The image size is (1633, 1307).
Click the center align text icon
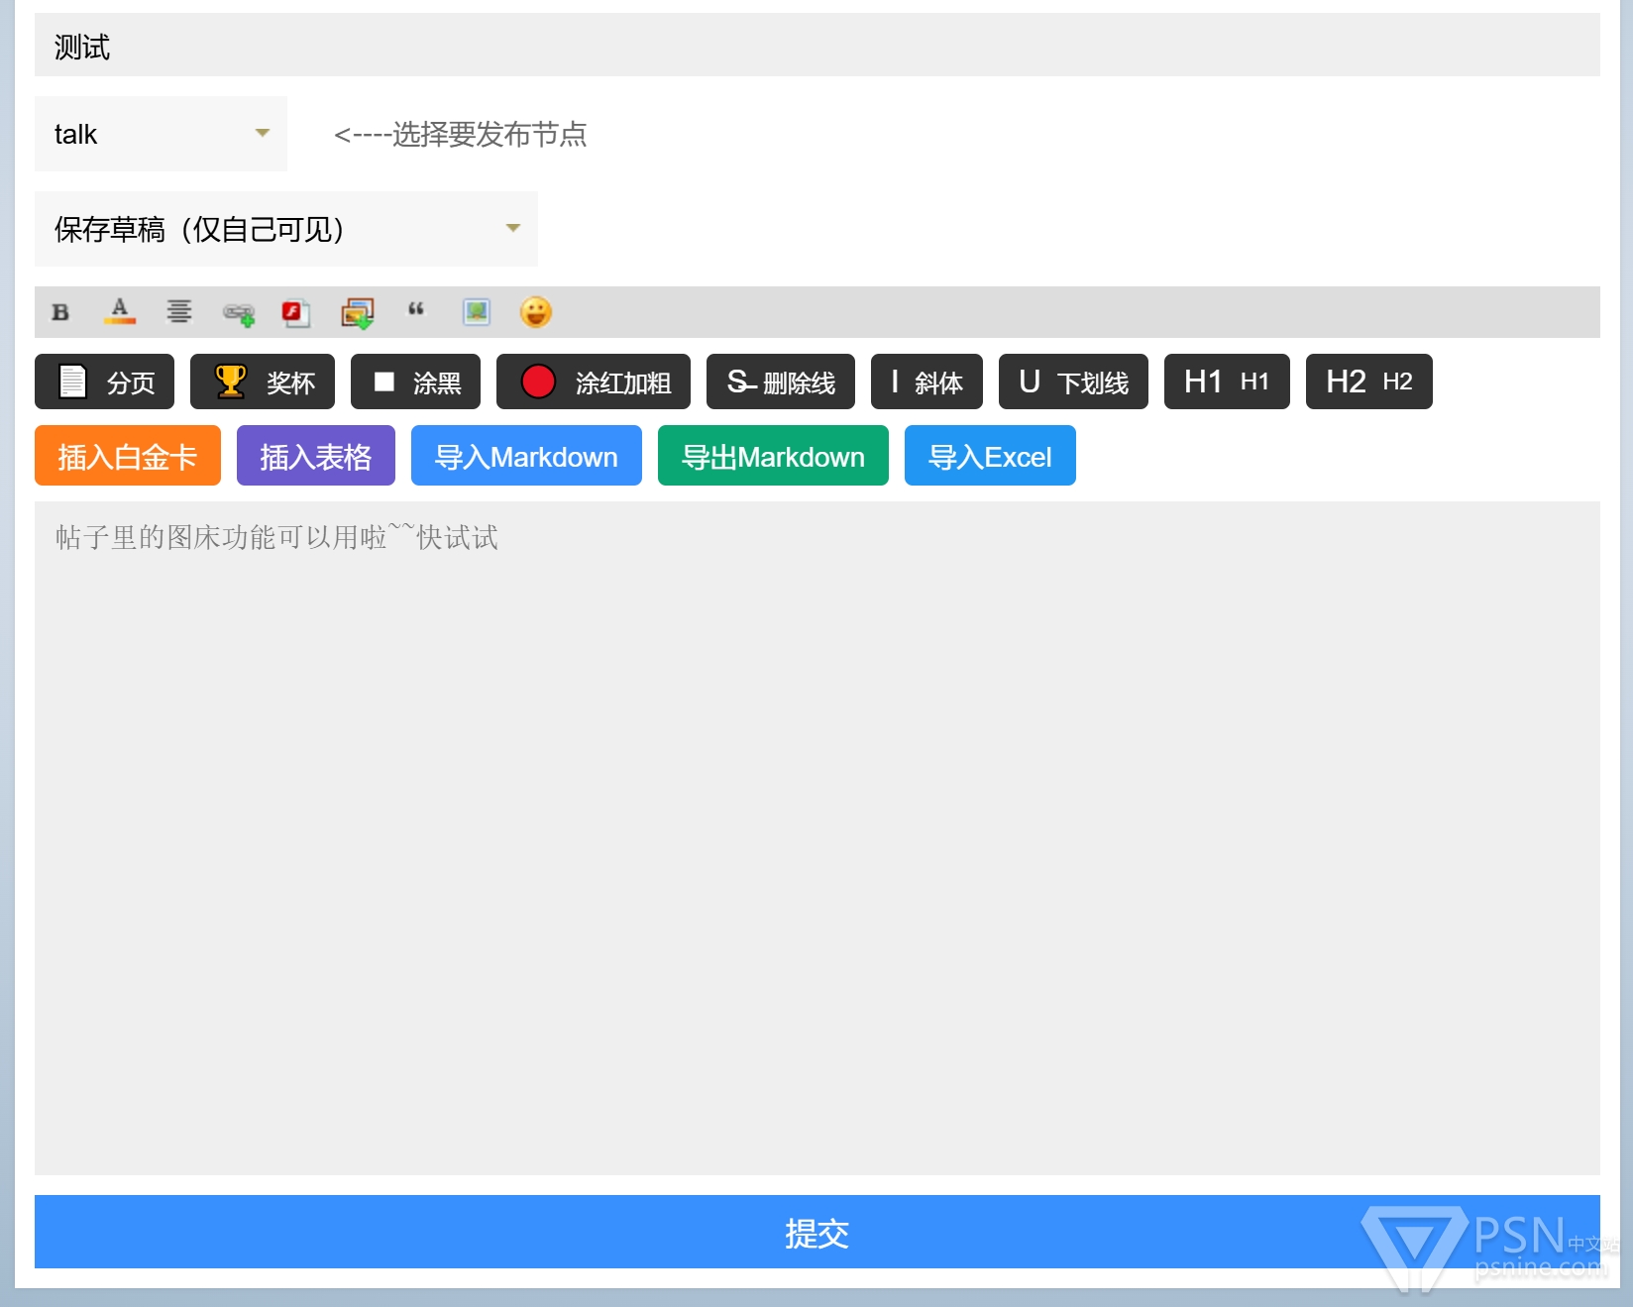click(x=179, y=312)
